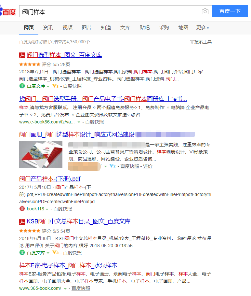Screen dimensions: 251x296
Task: Click www.e-book86.com/fz/va... URL
Action: [x=47, y=122]
